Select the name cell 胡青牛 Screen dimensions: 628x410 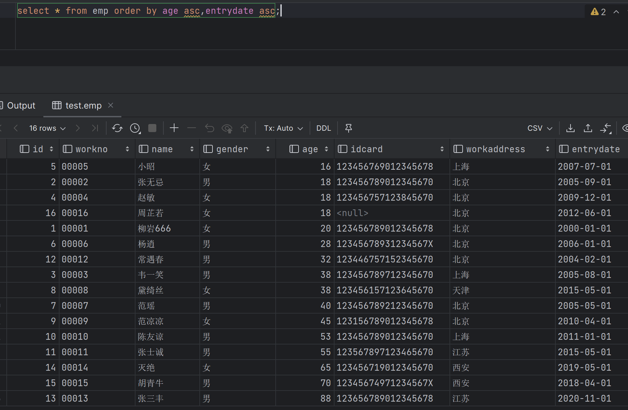pos(167,383)
